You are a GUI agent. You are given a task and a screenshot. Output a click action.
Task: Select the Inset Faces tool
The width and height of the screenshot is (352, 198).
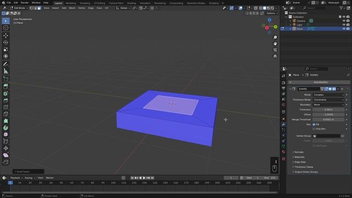pos(5,94)
